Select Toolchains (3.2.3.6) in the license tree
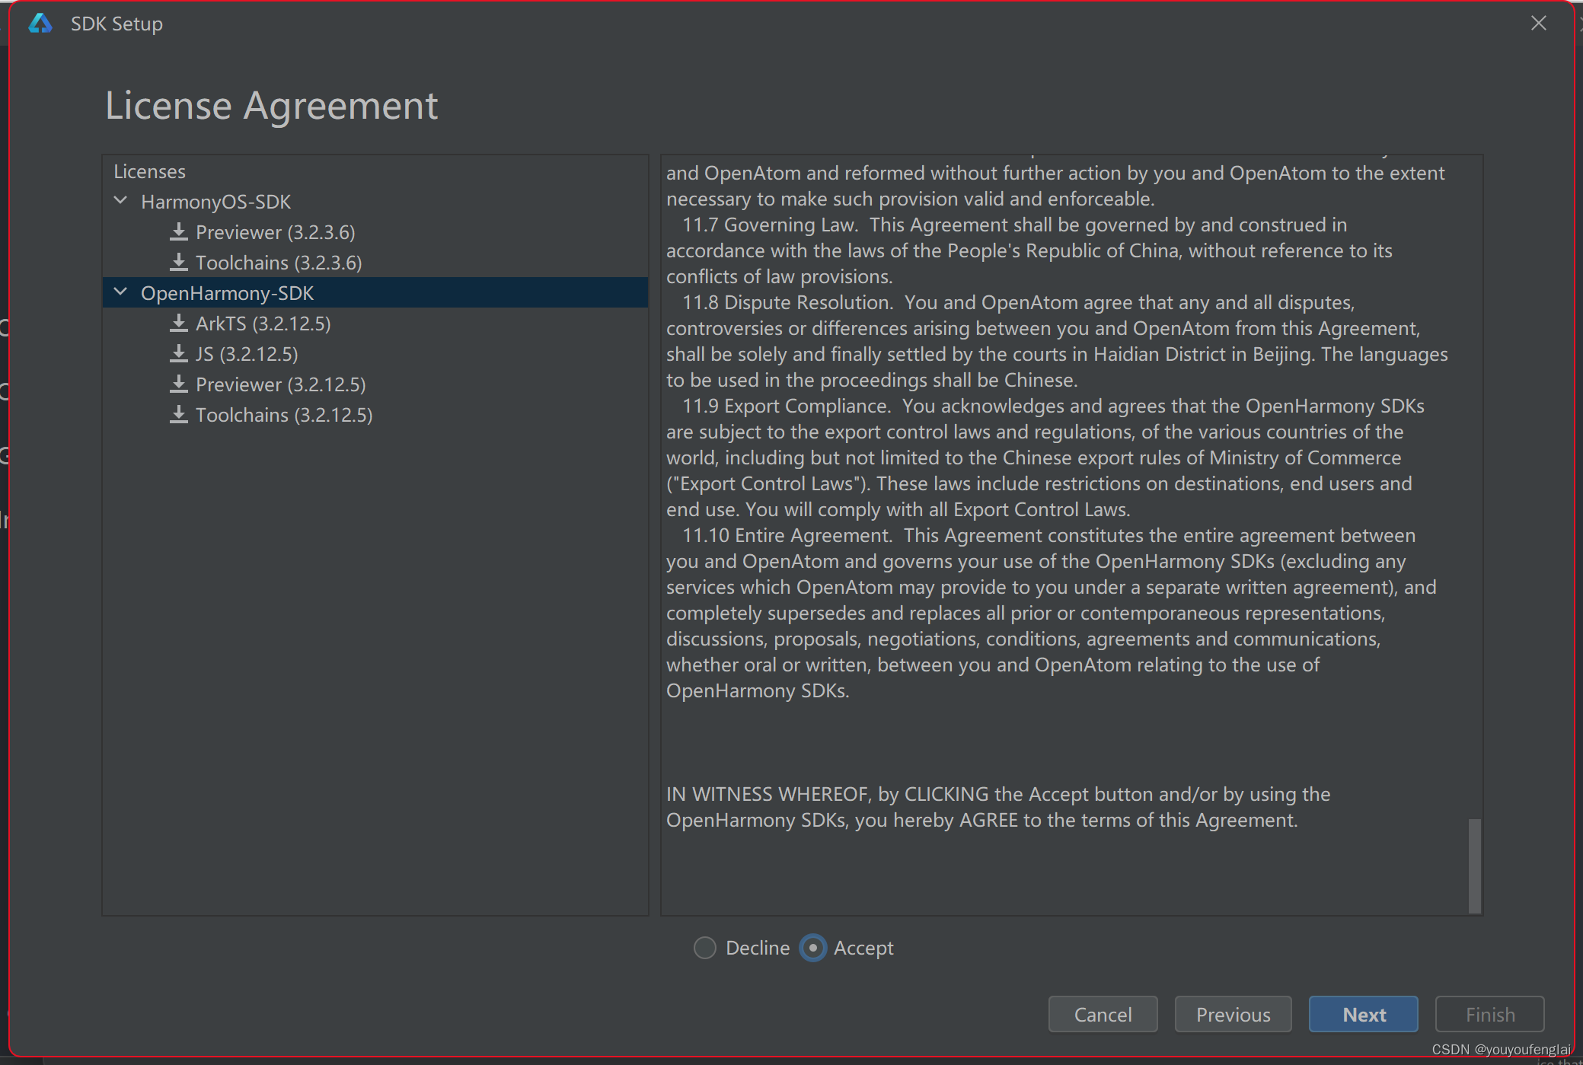This screenshot has height=1065, width=1583. [279, 263]
